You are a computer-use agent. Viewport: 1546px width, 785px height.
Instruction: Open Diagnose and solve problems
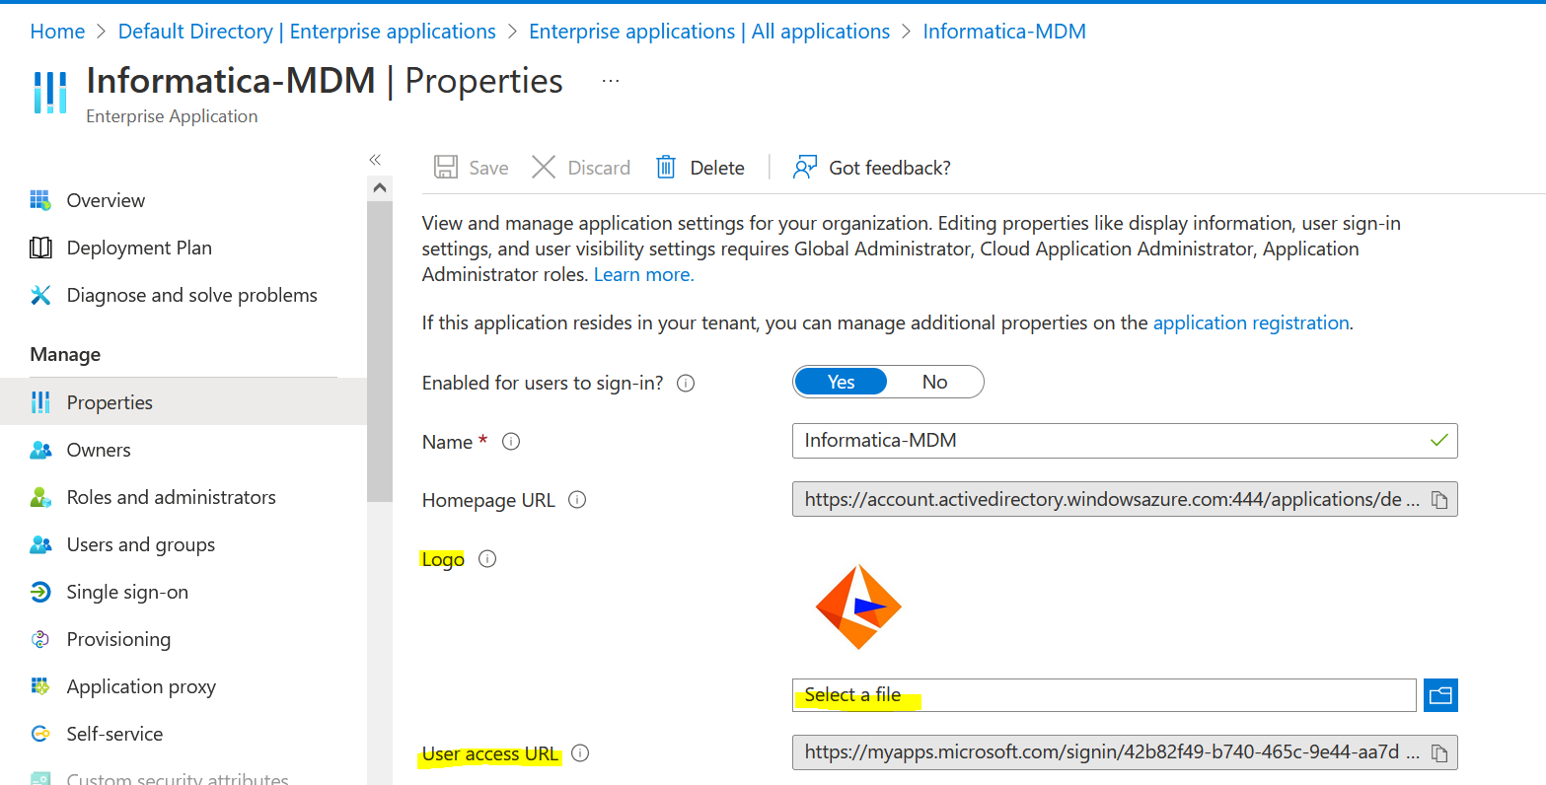(192, 295)
